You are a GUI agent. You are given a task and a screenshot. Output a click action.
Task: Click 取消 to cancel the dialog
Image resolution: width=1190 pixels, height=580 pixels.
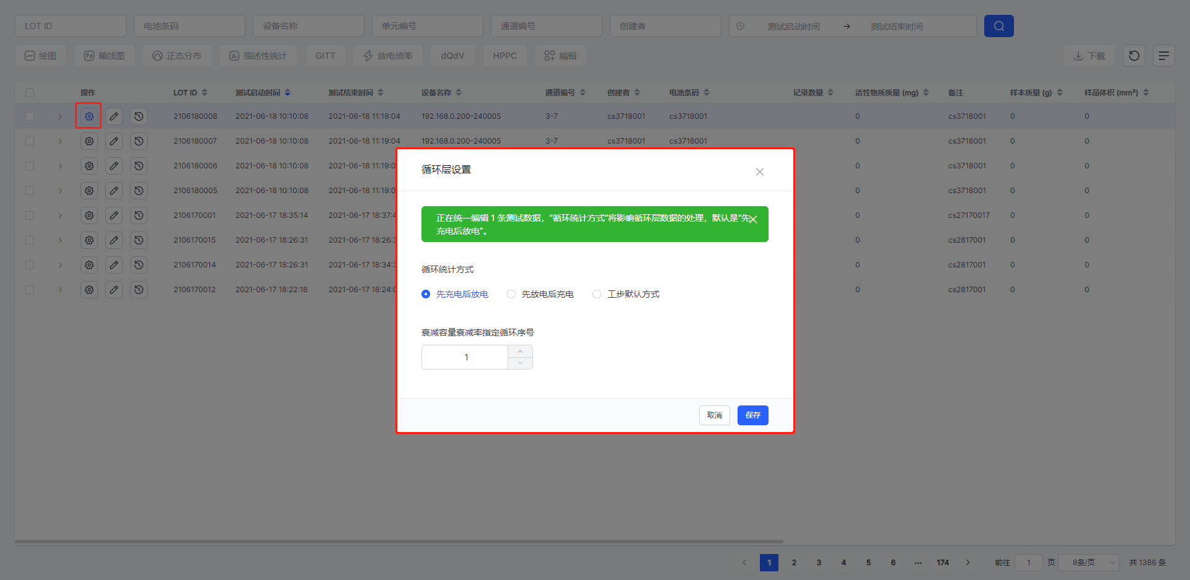pos(715,415)
